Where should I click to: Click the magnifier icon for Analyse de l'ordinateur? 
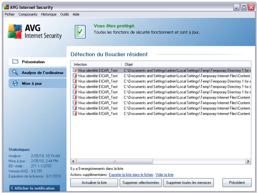pos(15,72)
